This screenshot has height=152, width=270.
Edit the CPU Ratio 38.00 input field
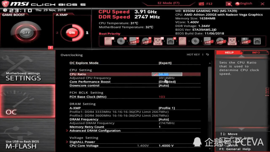click(x=167, y=74)
